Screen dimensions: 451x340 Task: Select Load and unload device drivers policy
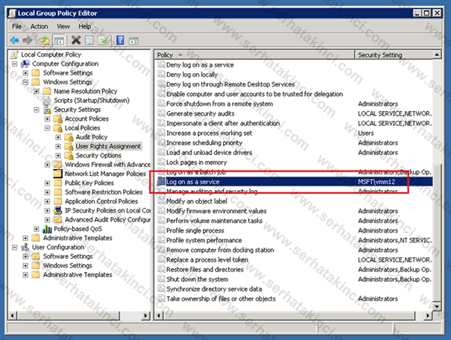pos(209,153)
